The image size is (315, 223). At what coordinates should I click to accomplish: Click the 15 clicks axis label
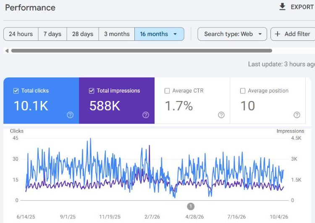click(x=15, y=180)
